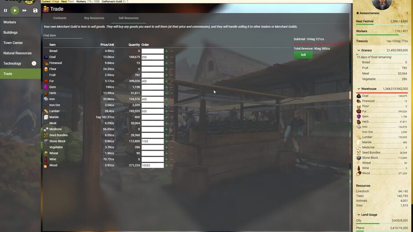Increase Fur order with the green plus
This screenshot has width=413, height=232.
click(167, 81)
